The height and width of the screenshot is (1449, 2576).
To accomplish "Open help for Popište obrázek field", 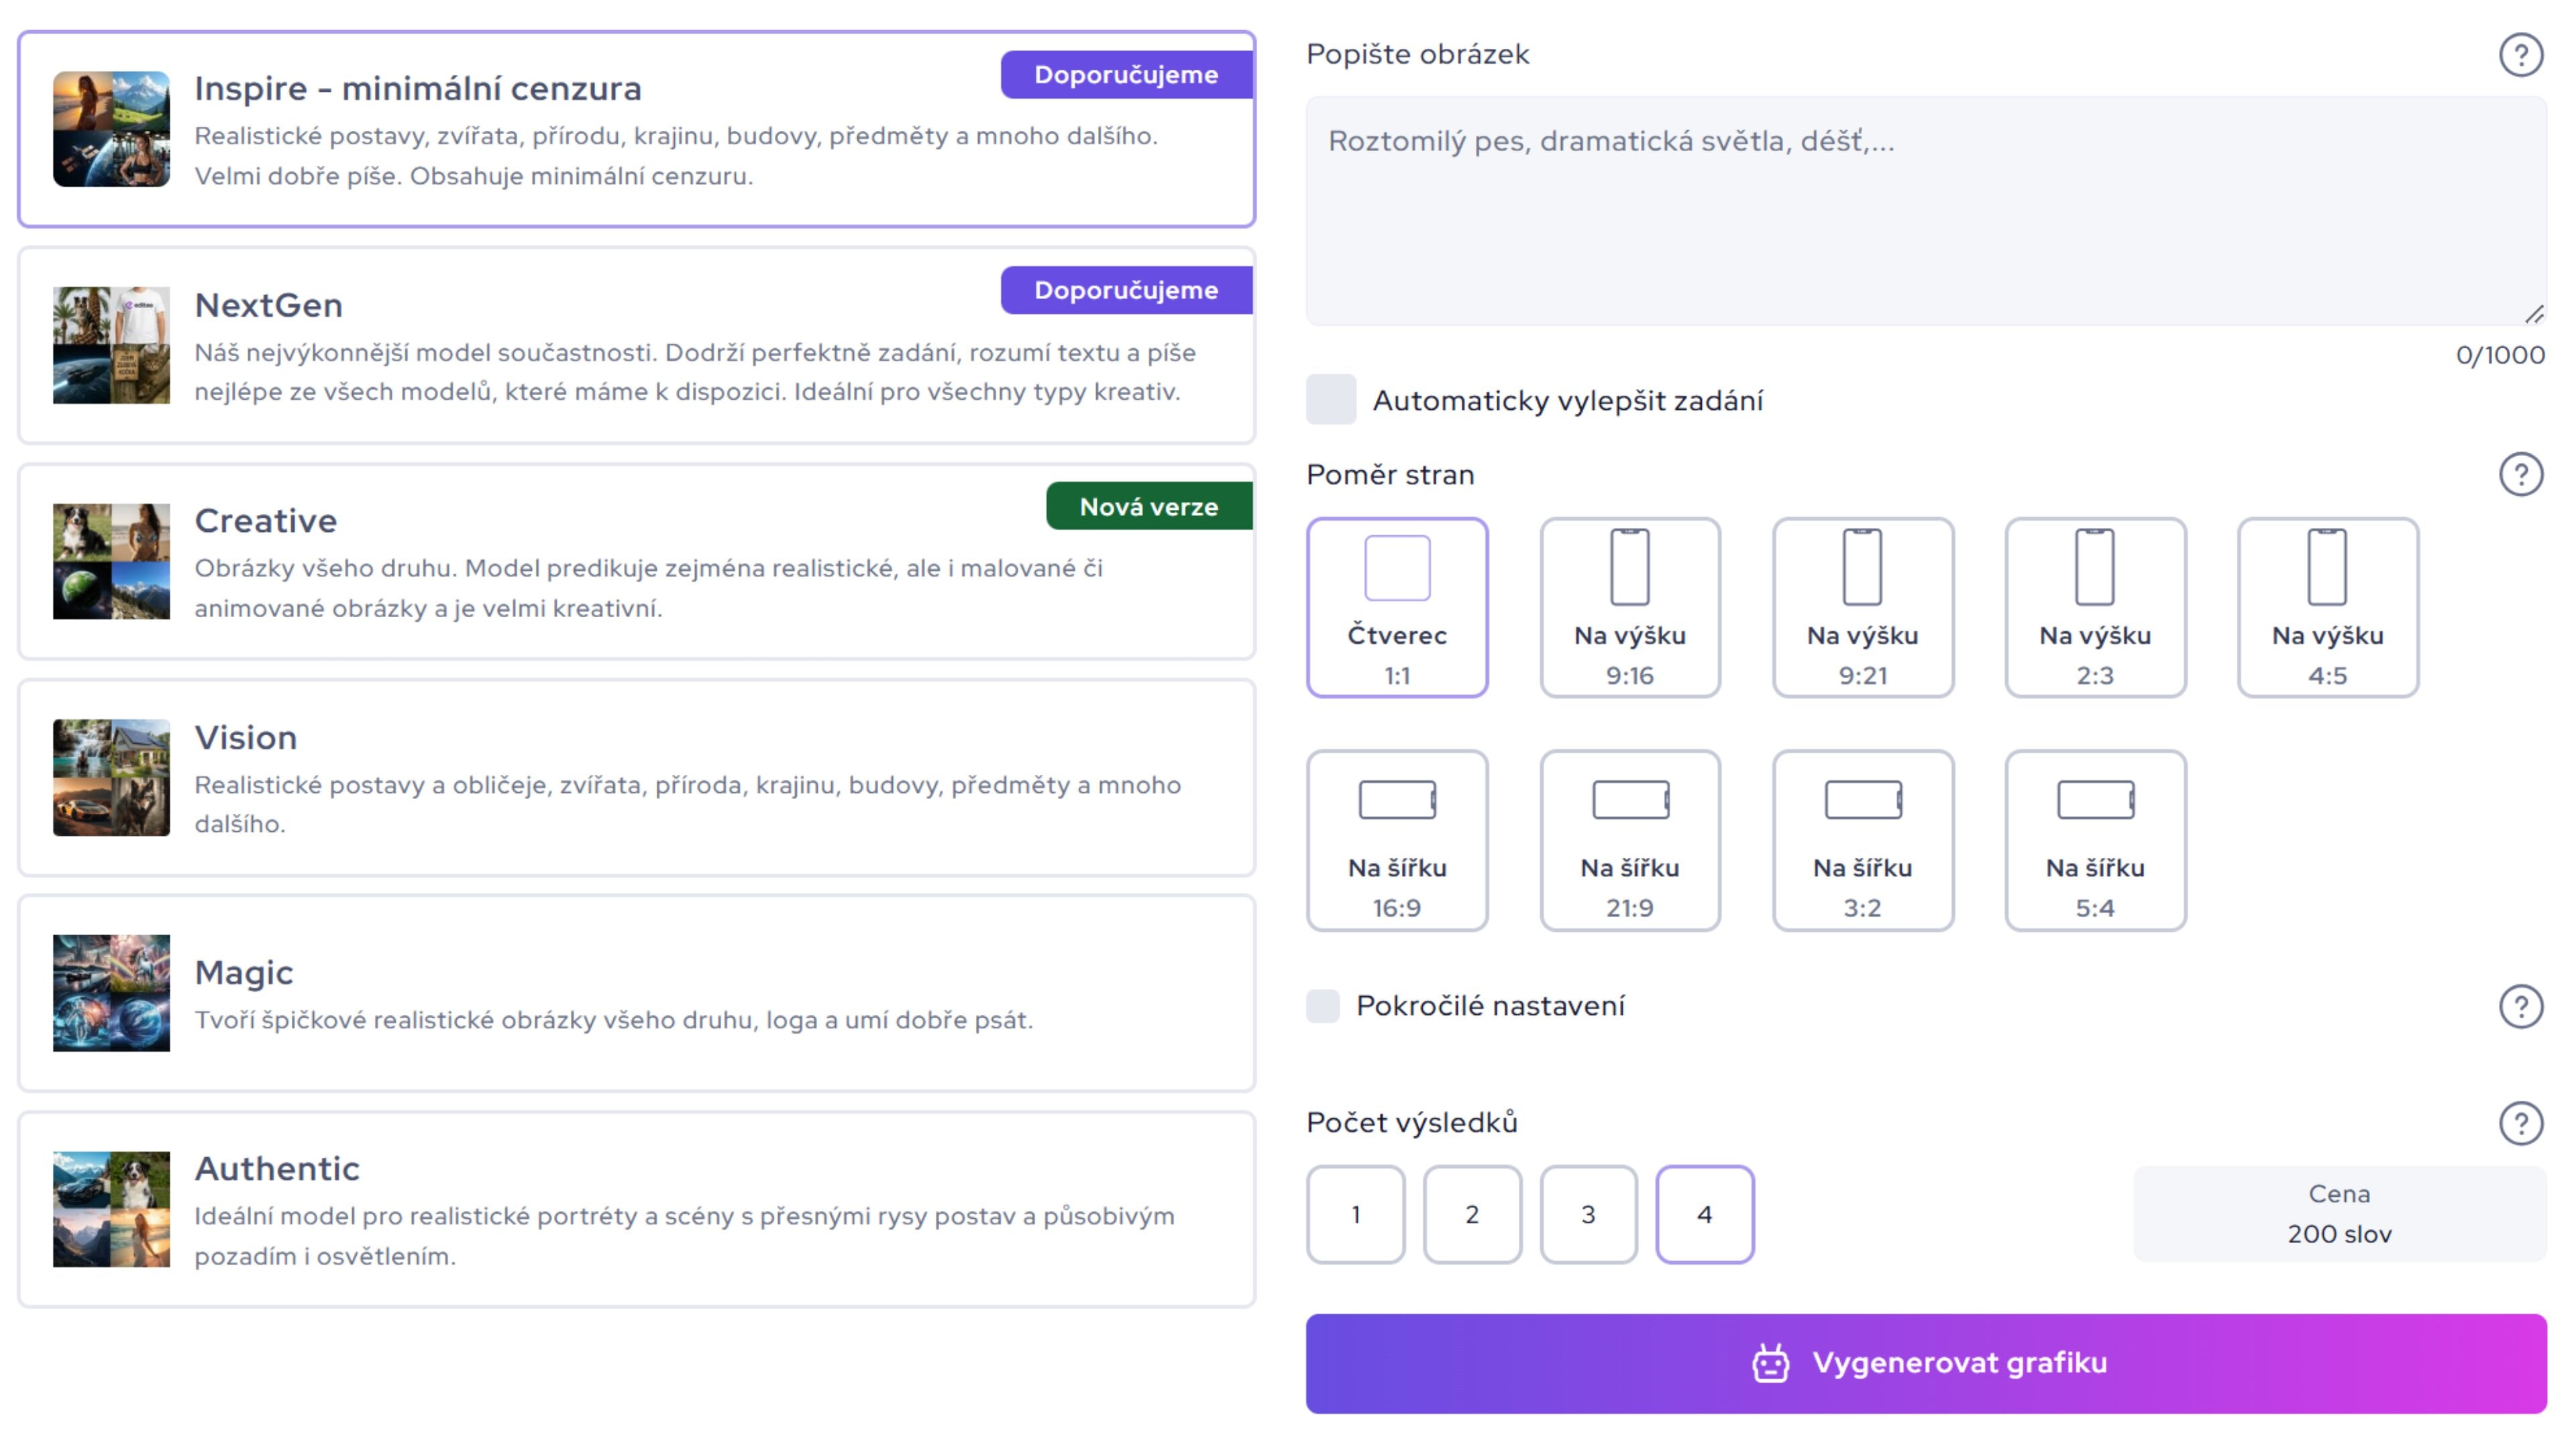I will (2520, 55).
